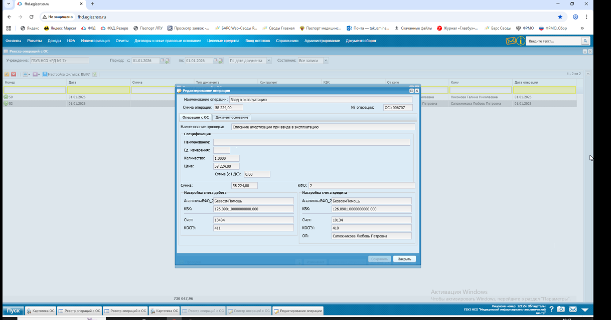Open calendar picker for period start date
The image size is (611, 320).
tap(162, 61)
